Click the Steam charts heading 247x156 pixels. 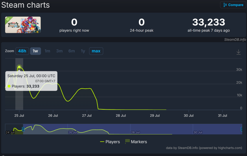25,5
